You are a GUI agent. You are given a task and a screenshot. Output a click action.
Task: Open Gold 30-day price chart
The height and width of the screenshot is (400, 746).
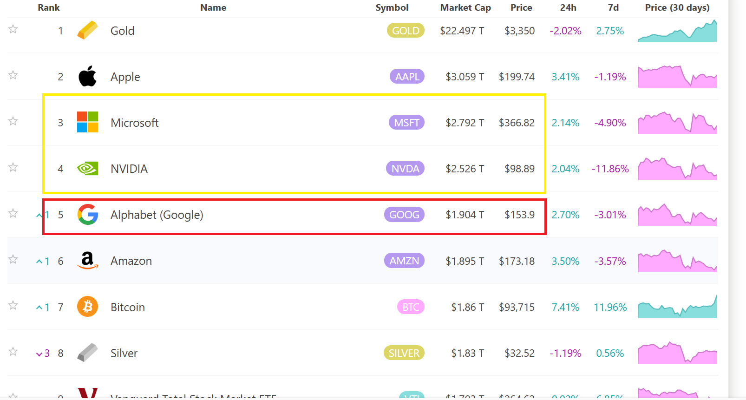click(677, 31)
